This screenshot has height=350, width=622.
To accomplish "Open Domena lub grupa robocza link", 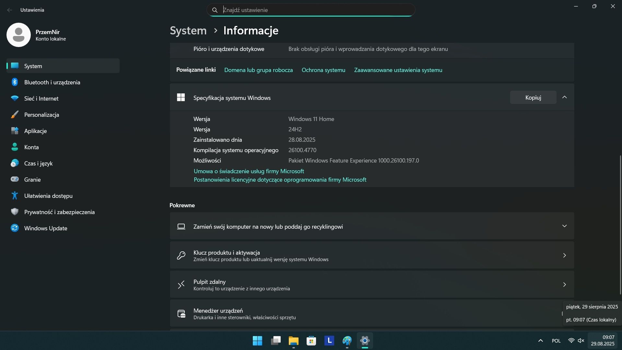I will [x=258, y=70].
